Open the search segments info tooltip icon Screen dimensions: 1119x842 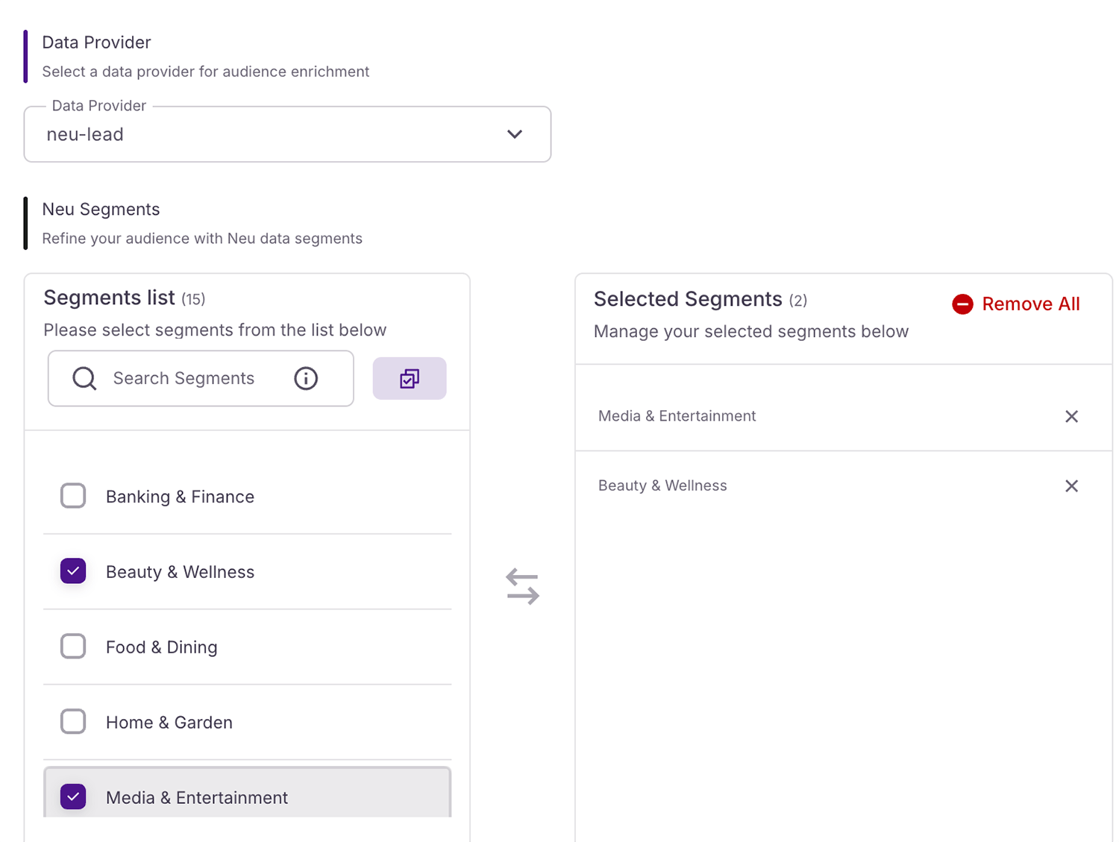pyautogui.click(x=305, y=378)
